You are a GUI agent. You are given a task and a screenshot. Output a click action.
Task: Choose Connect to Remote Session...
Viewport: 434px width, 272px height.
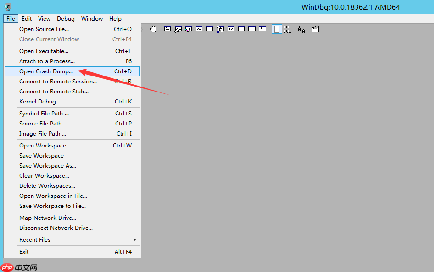tap(72, 82)
